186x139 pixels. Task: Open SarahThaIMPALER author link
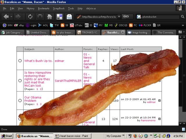click(68, 81)
